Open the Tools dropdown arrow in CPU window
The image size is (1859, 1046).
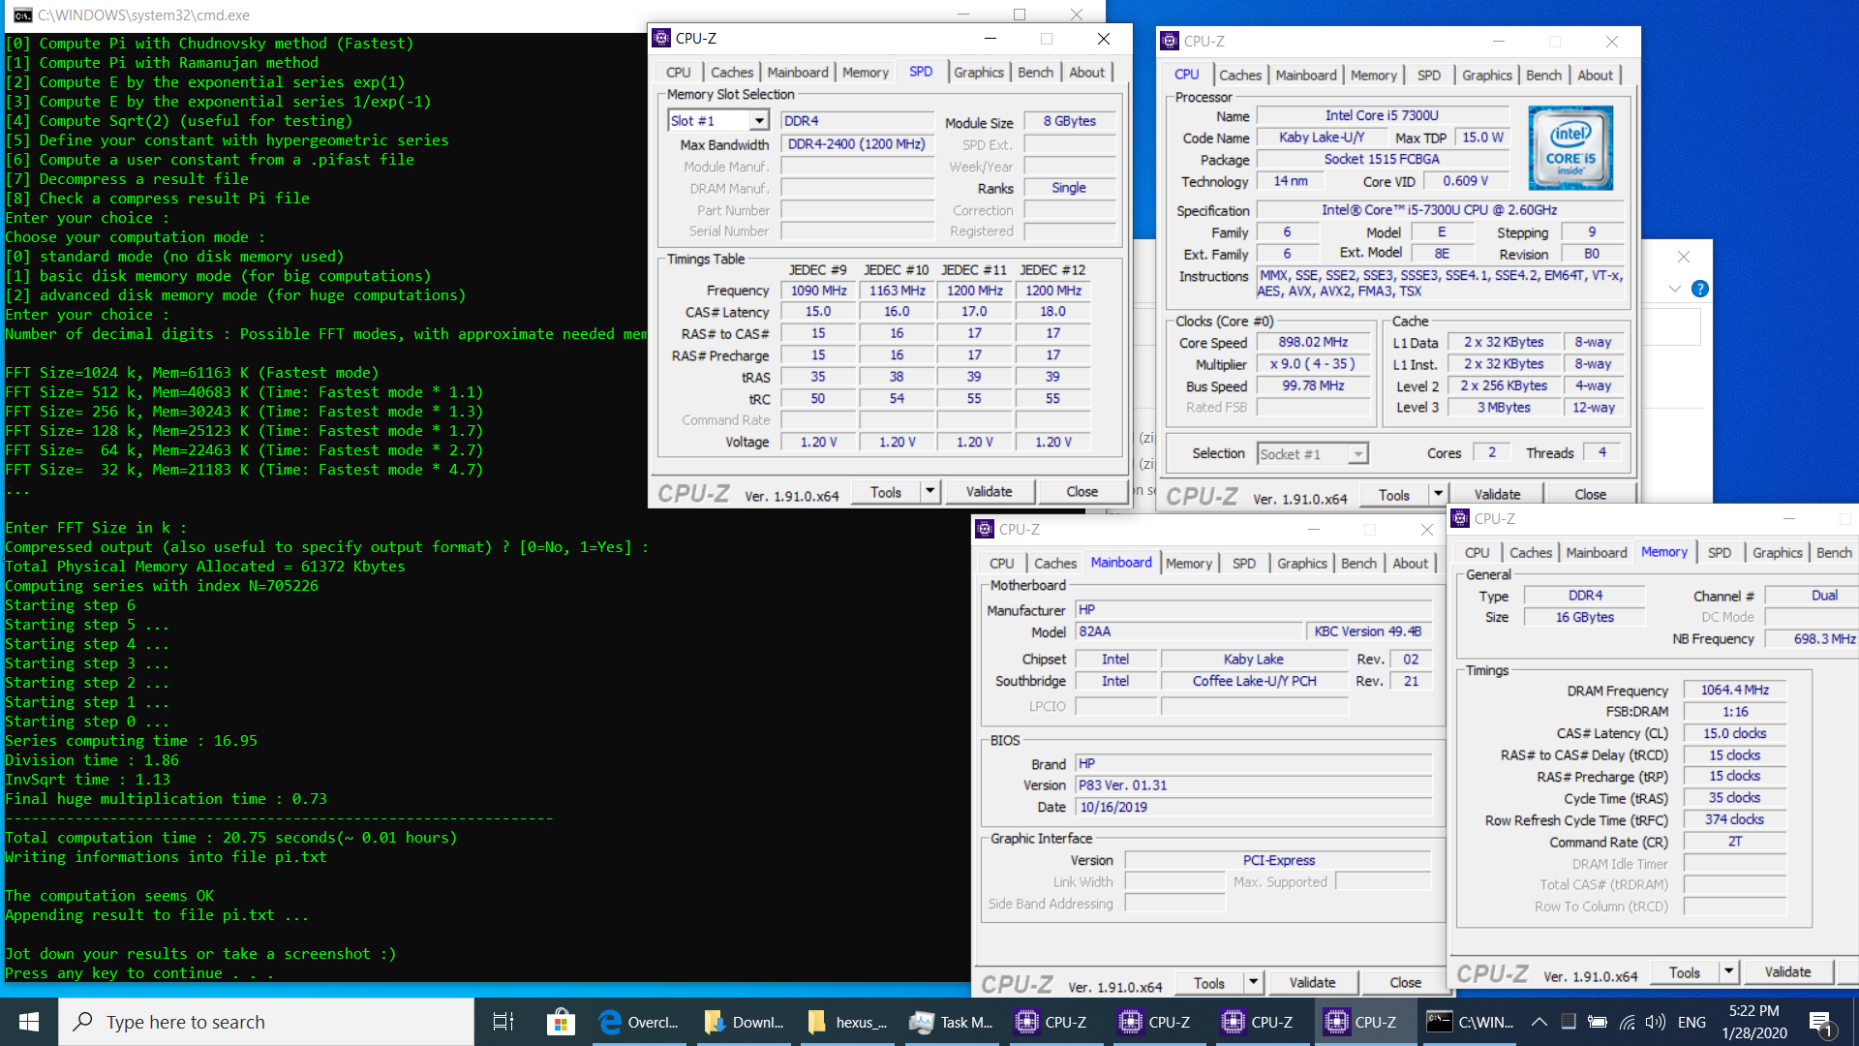1438,495
